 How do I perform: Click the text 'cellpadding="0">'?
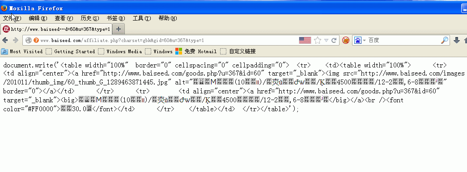(261, 66)
